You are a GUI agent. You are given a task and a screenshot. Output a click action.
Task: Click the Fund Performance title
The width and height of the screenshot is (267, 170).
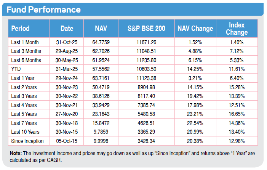click(44, 10)
